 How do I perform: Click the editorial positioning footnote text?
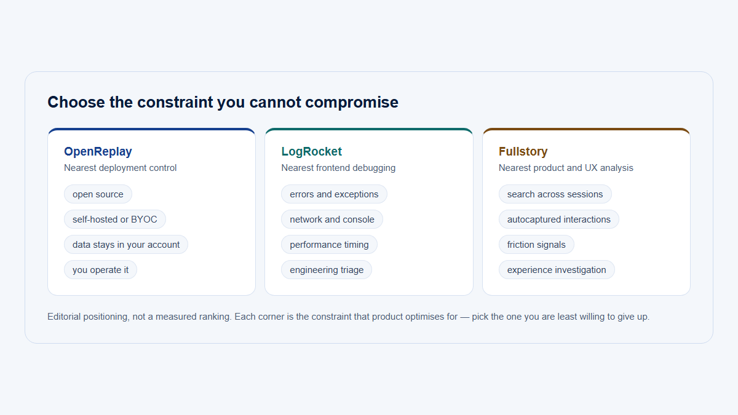click(x=348, y=317)
